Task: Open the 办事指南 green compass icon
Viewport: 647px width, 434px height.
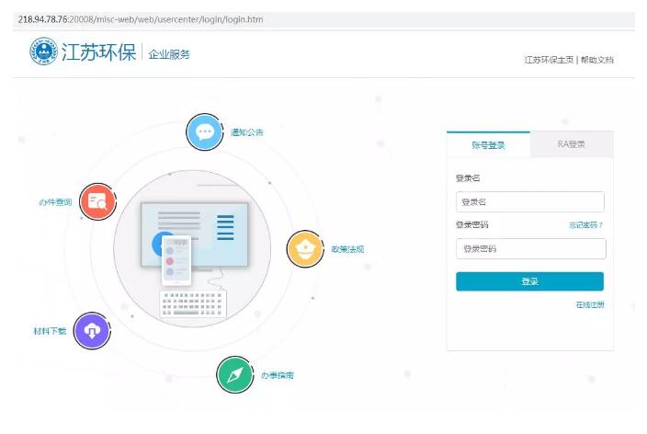Action: pyautogui.click(x=234, y=375)
